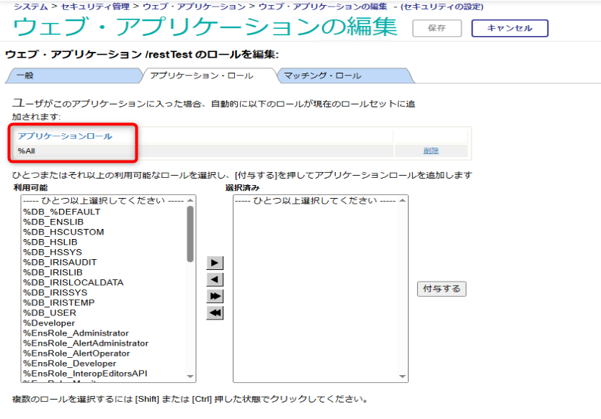Select %Developer role in available list
The height and width of the screenshot is (419, 601).
pyautogui.click(x=49, y=323)
